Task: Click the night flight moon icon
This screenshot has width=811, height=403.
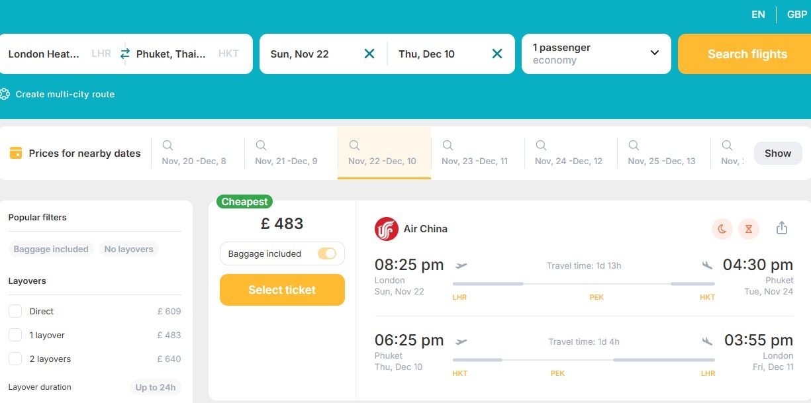Action: coord(722,229)
